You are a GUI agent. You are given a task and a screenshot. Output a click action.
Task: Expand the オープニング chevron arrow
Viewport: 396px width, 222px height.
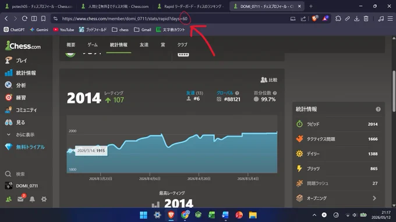(374, 198)
